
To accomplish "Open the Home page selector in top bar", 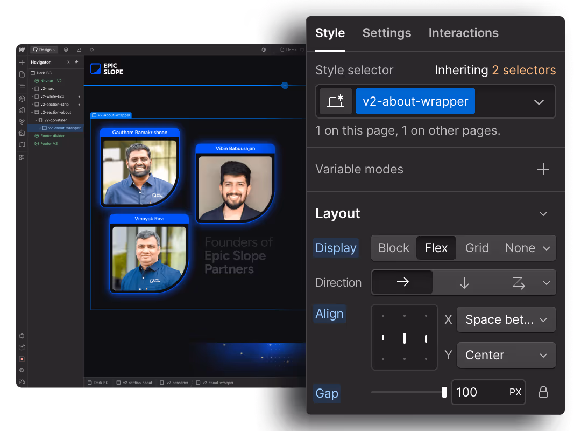I will (289, 50).
